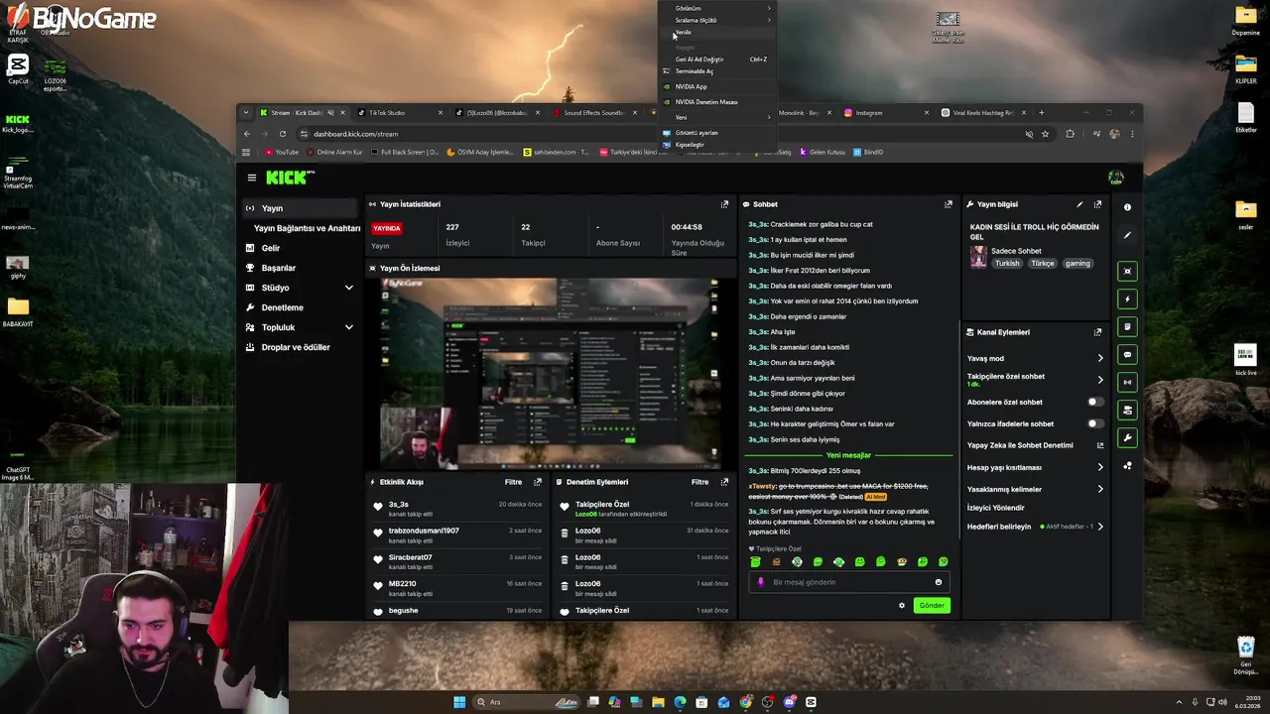The width and height of the screenshot is (1270, 714).
Task: Toggle the chat bubble icon in the right sidebar
Action: (1127, 354)
